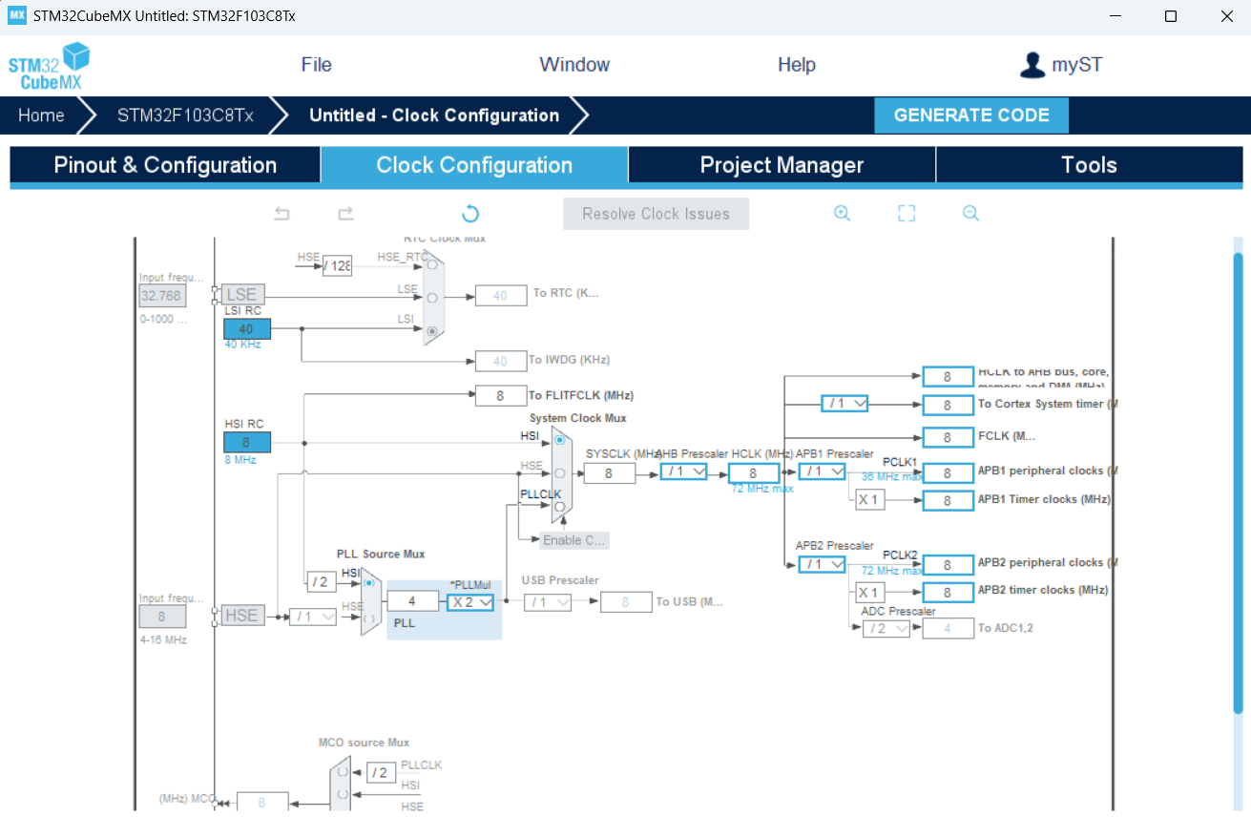
Task: Click the GENERATE CODE button
Action: (x=971, y=115)
